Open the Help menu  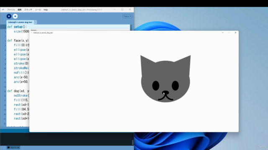(x=46, y=10)
